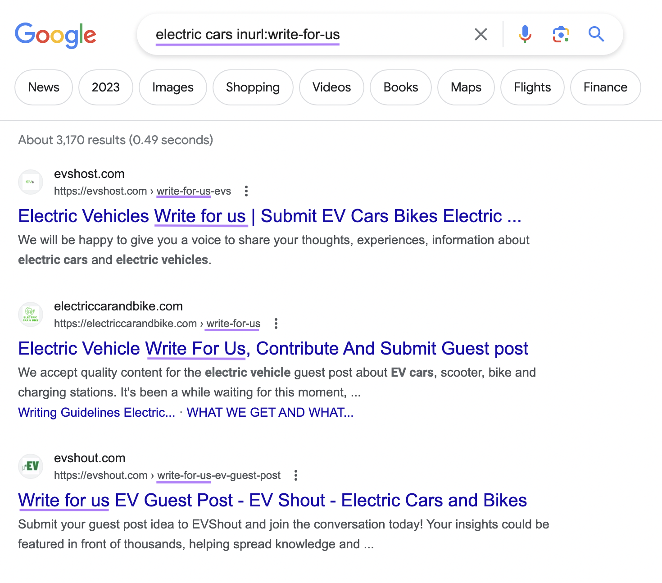Click the Google logo
The width and height of the screenshot is (662, 583).
(x=55, y=35)
